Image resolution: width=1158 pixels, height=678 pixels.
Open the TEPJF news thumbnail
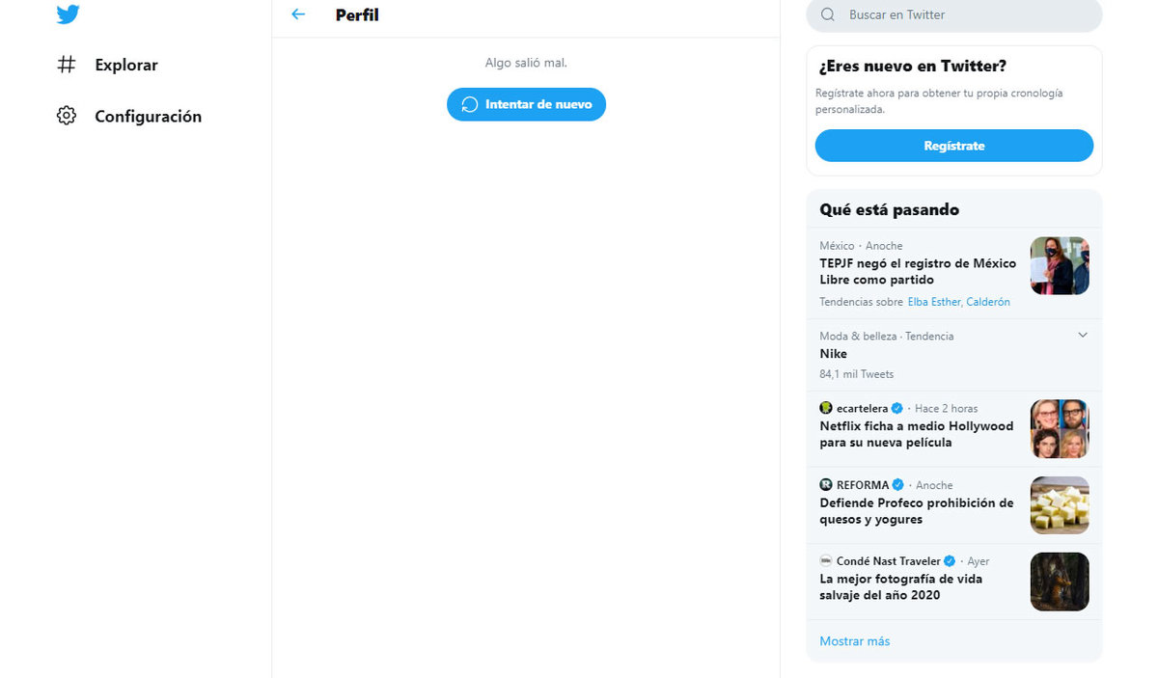[x=1060, y=265]
